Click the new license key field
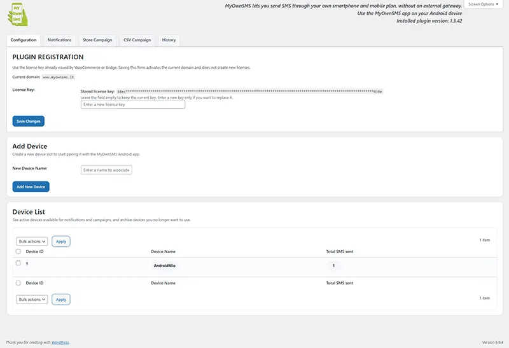This screenshot has height=348, width=509. (132, 104)
